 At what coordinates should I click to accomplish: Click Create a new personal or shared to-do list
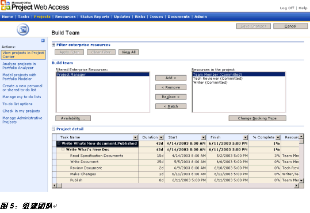tap(22, 88)
